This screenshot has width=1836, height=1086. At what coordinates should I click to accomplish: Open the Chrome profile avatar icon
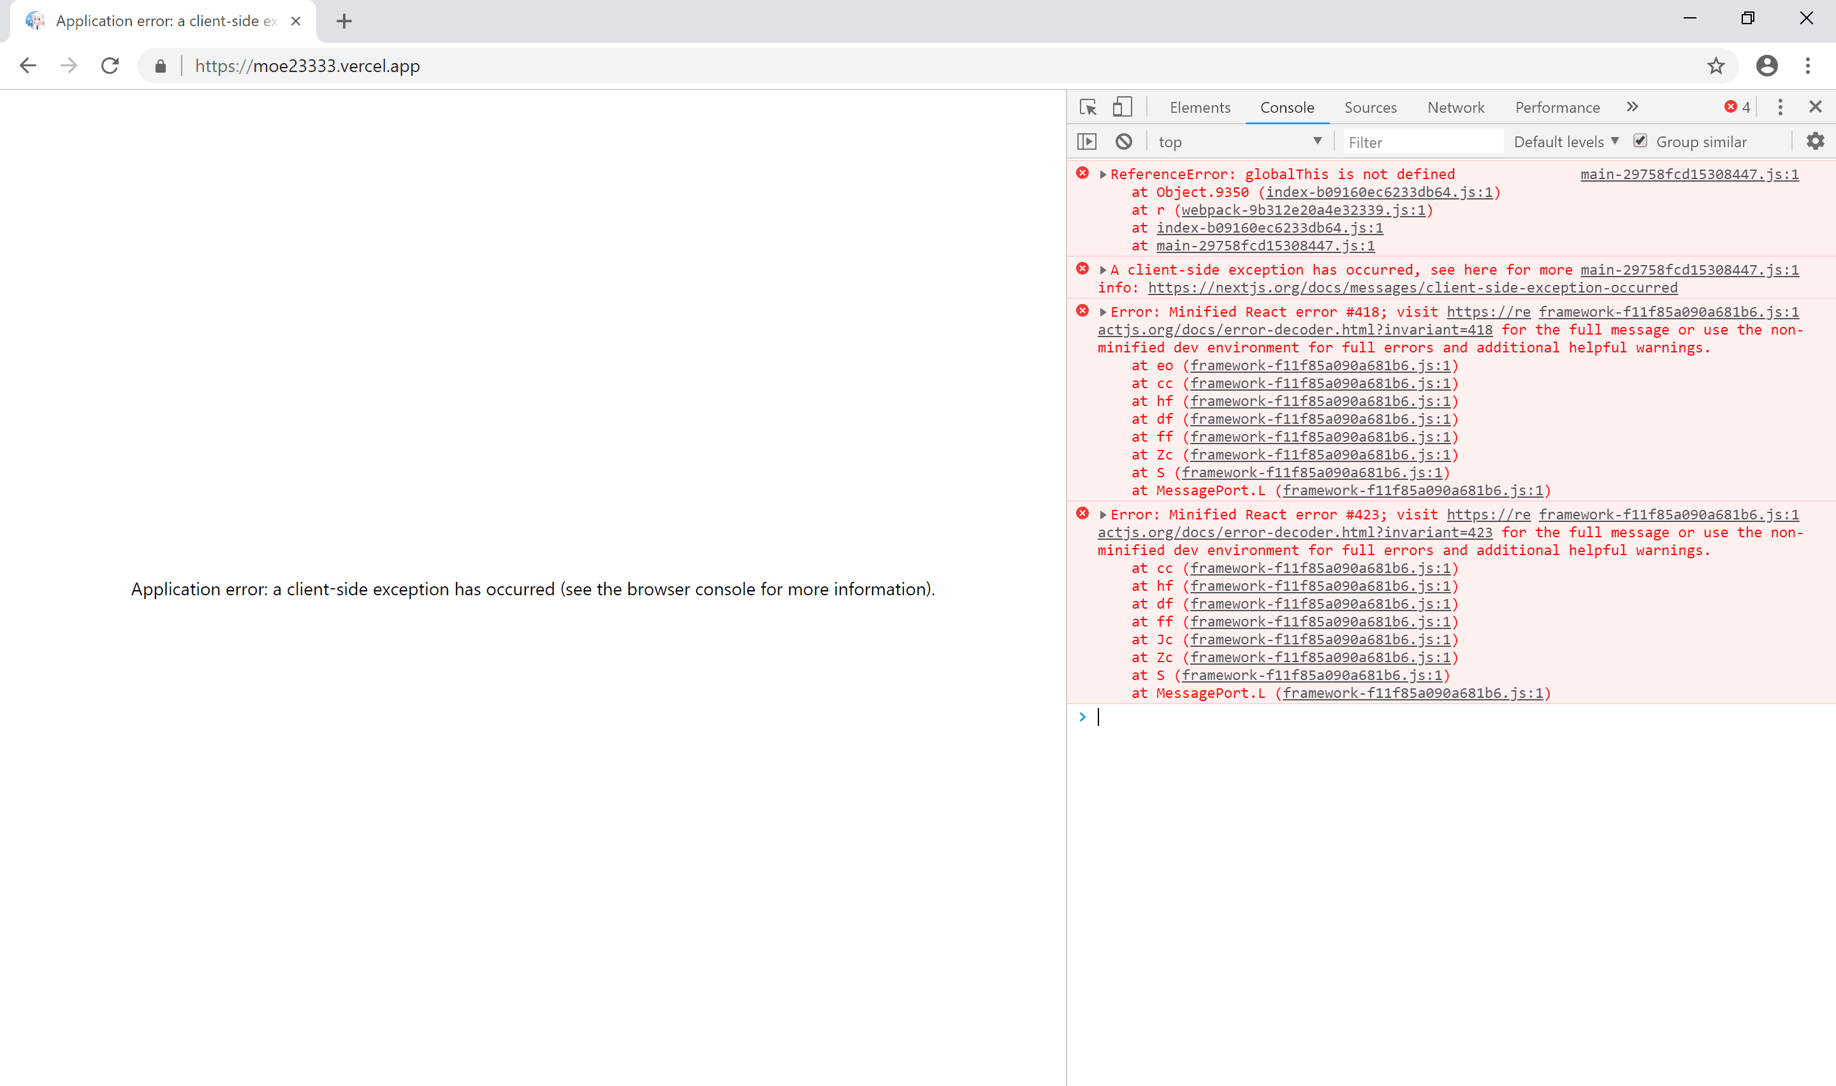pos(1767,66)
